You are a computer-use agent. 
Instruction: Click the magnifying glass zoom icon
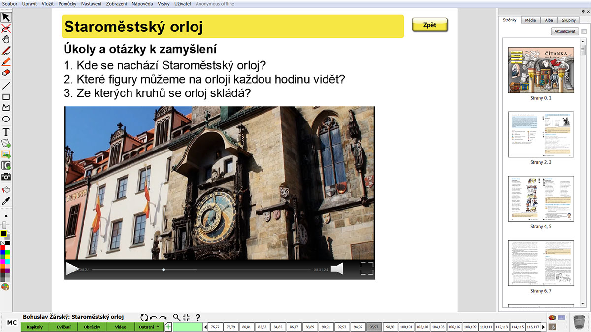176,318
